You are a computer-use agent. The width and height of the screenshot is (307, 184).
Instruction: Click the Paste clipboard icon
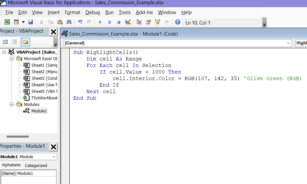(60, 22)
